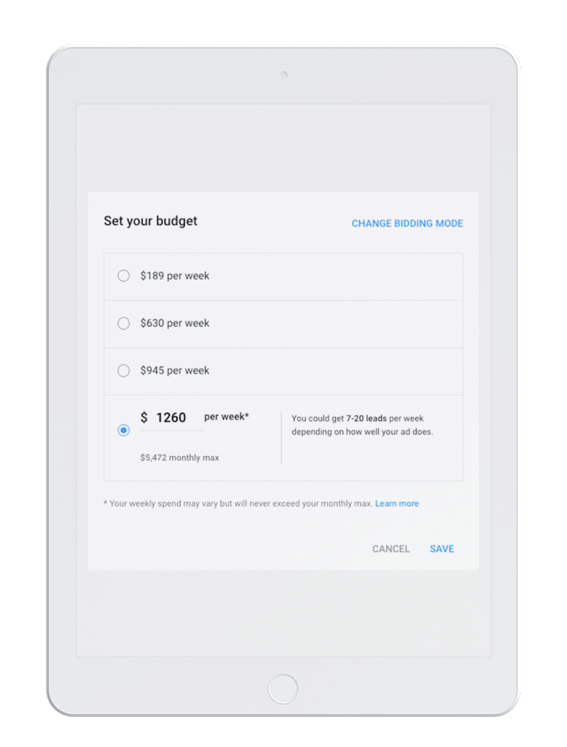This screenshot has width=567, height=747.
Task: Click the "per week*" label beside 1260
Action: click(x=227, y=417)
